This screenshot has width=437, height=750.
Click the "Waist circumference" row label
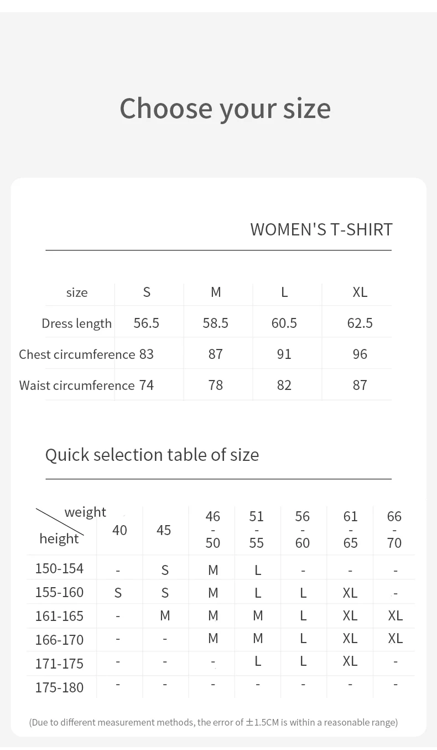(77, 386)
